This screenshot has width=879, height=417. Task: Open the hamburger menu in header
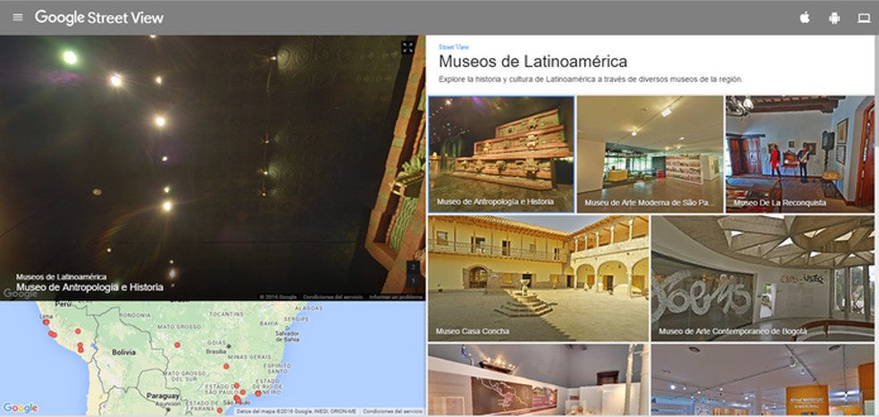pyautogui.click(x=18, y=17)
